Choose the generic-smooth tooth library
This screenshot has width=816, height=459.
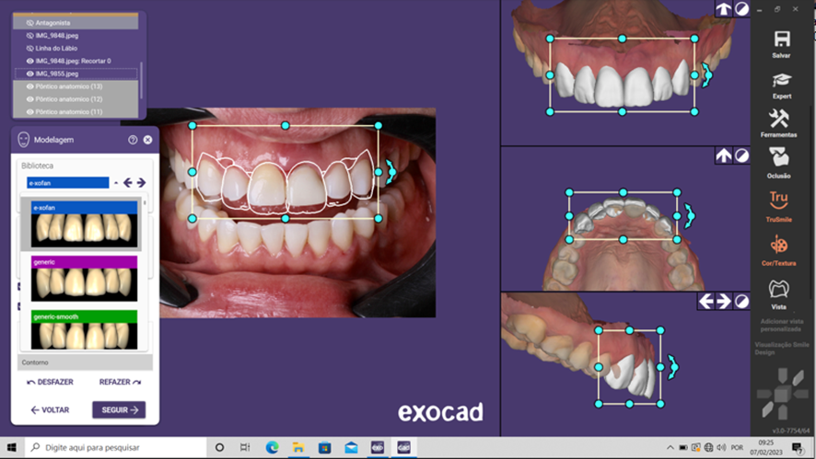[83, 329]
